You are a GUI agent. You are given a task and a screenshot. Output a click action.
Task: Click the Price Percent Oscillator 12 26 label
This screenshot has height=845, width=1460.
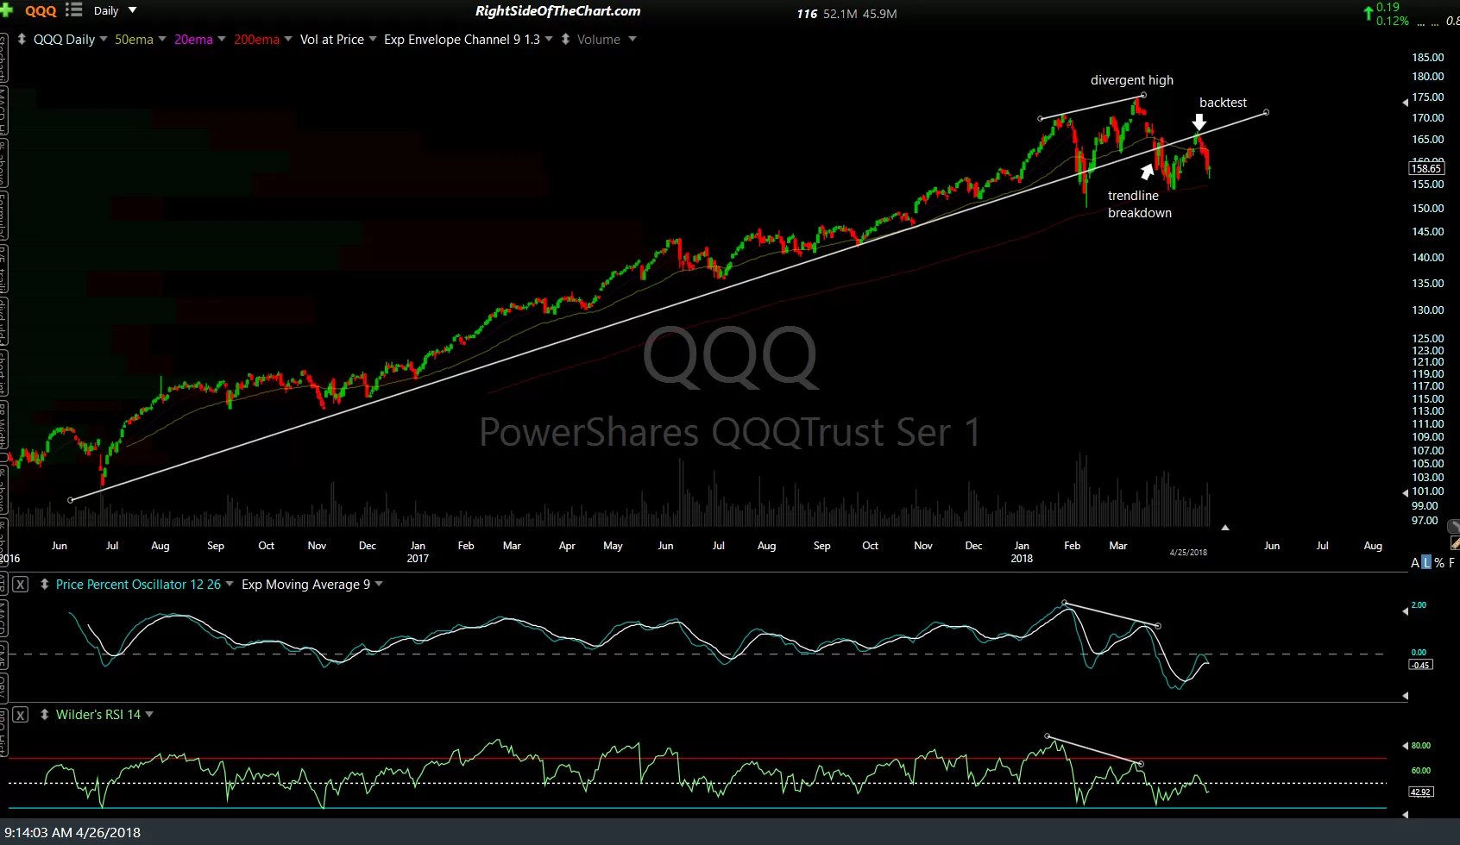pos(138,584)
